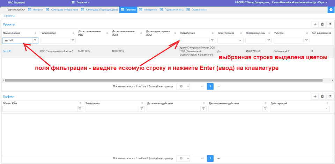Click horizontal scrollbar of Проекты table
The height and width of the screenshot is (164, 335).
(x=163, y=80)
